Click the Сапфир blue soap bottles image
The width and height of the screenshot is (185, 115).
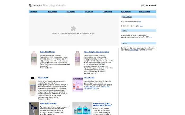[x=82, y=109]
